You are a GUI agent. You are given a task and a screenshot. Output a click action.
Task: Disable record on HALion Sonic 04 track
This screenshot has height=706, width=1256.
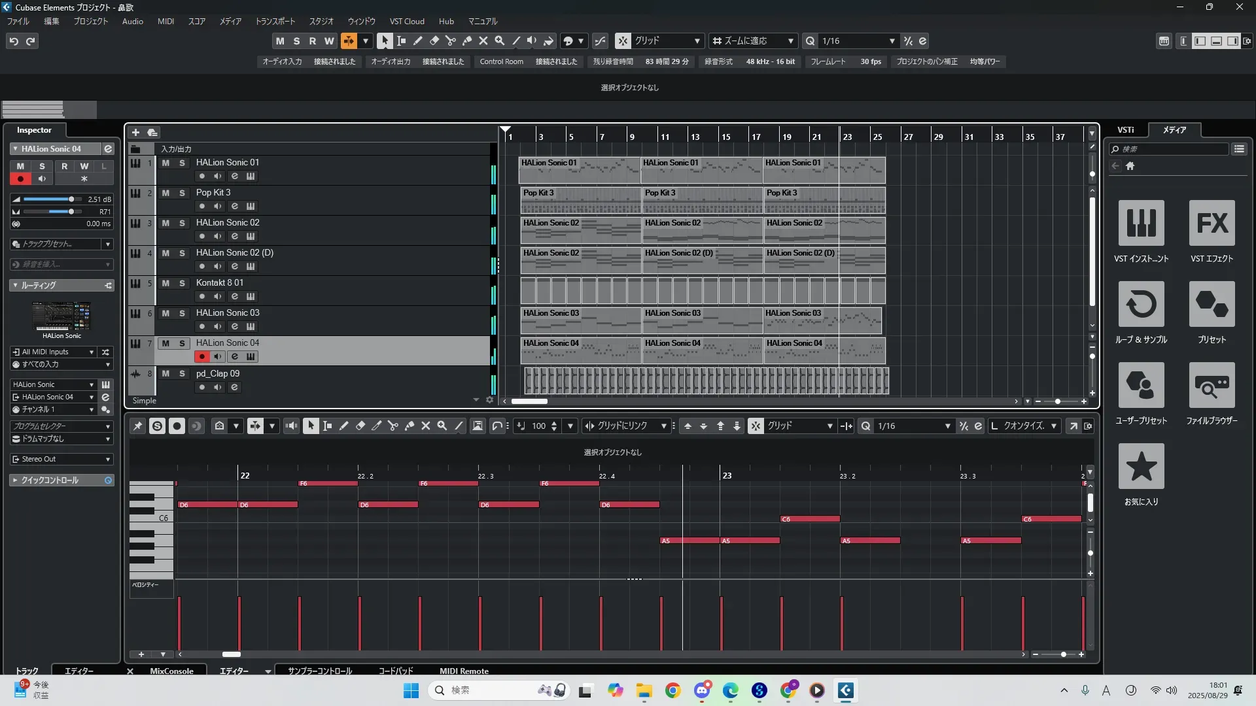[x=201, y=357]
